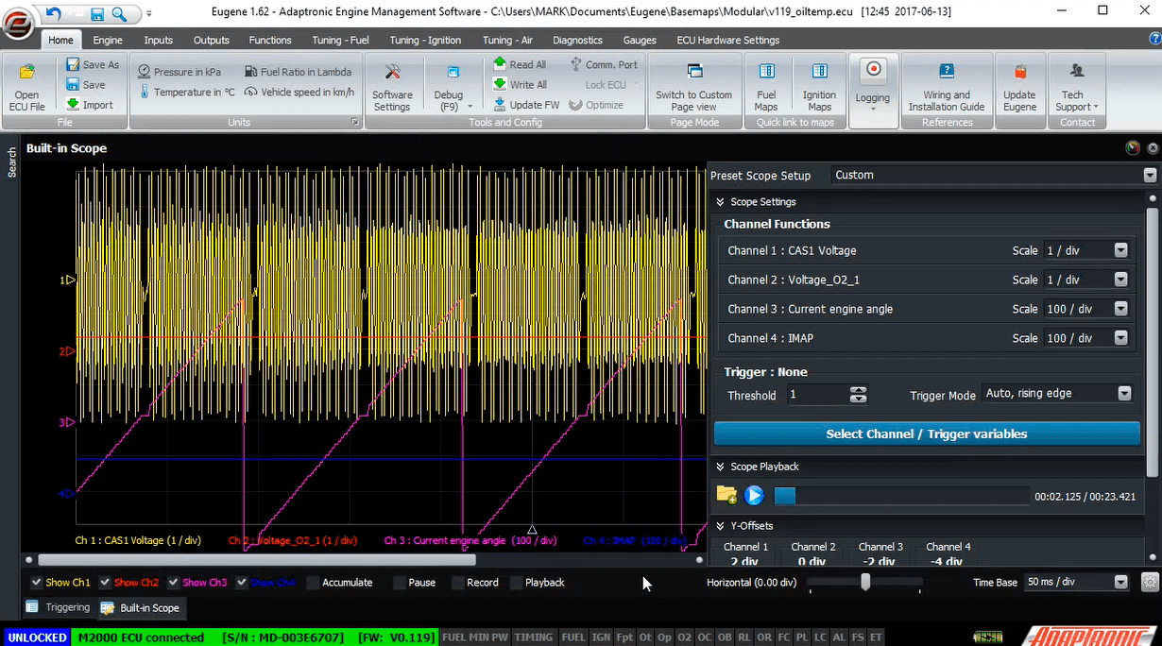Open the Search side panel
The width and height of the screenshot is (1162, 646).
pos(11,161)
